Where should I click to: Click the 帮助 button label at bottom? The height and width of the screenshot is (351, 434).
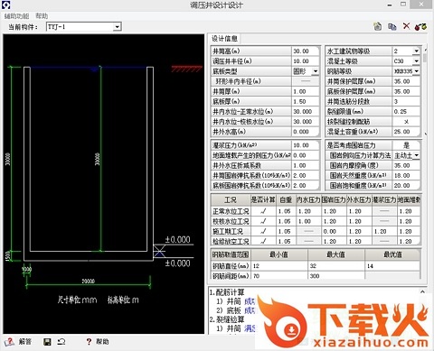(x=102, y=342)
